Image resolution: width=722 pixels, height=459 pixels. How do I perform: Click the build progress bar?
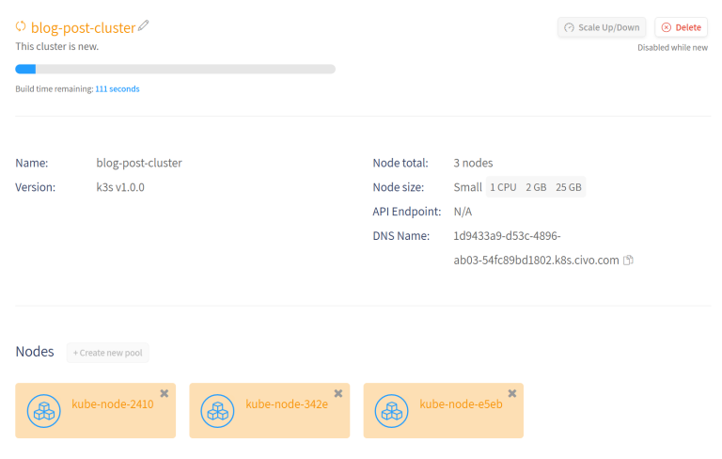(176, 69)
